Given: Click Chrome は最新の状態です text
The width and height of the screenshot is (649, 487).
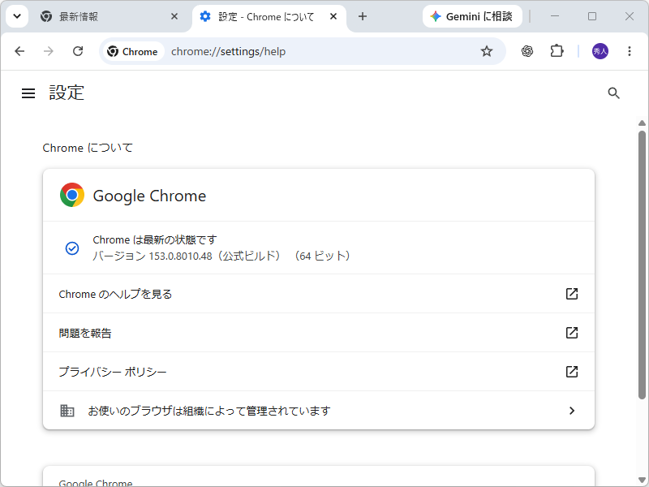Looking at the screenshot, I should click(155, 239).
